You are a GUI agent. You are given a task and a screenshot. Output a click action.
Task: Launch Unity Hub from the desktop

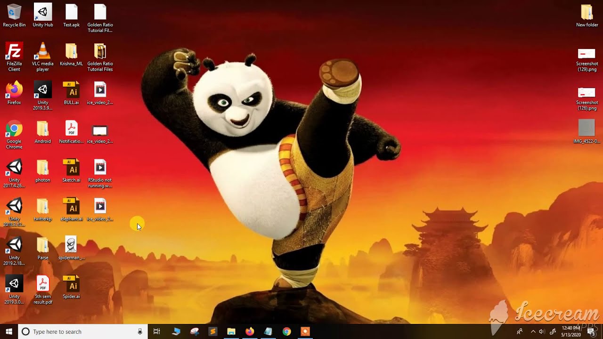pyautogui.click(x=43, y=16)
